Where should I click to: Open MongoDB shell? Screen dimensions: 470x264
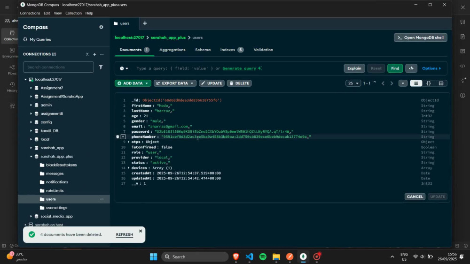421,38
